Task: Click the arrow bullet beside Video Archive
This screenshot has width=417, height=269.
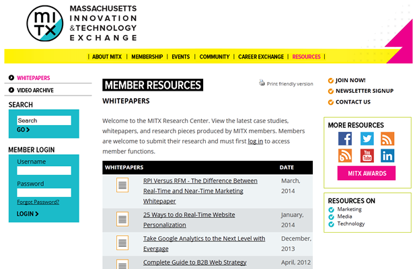Action: click(x=11, y=90)
